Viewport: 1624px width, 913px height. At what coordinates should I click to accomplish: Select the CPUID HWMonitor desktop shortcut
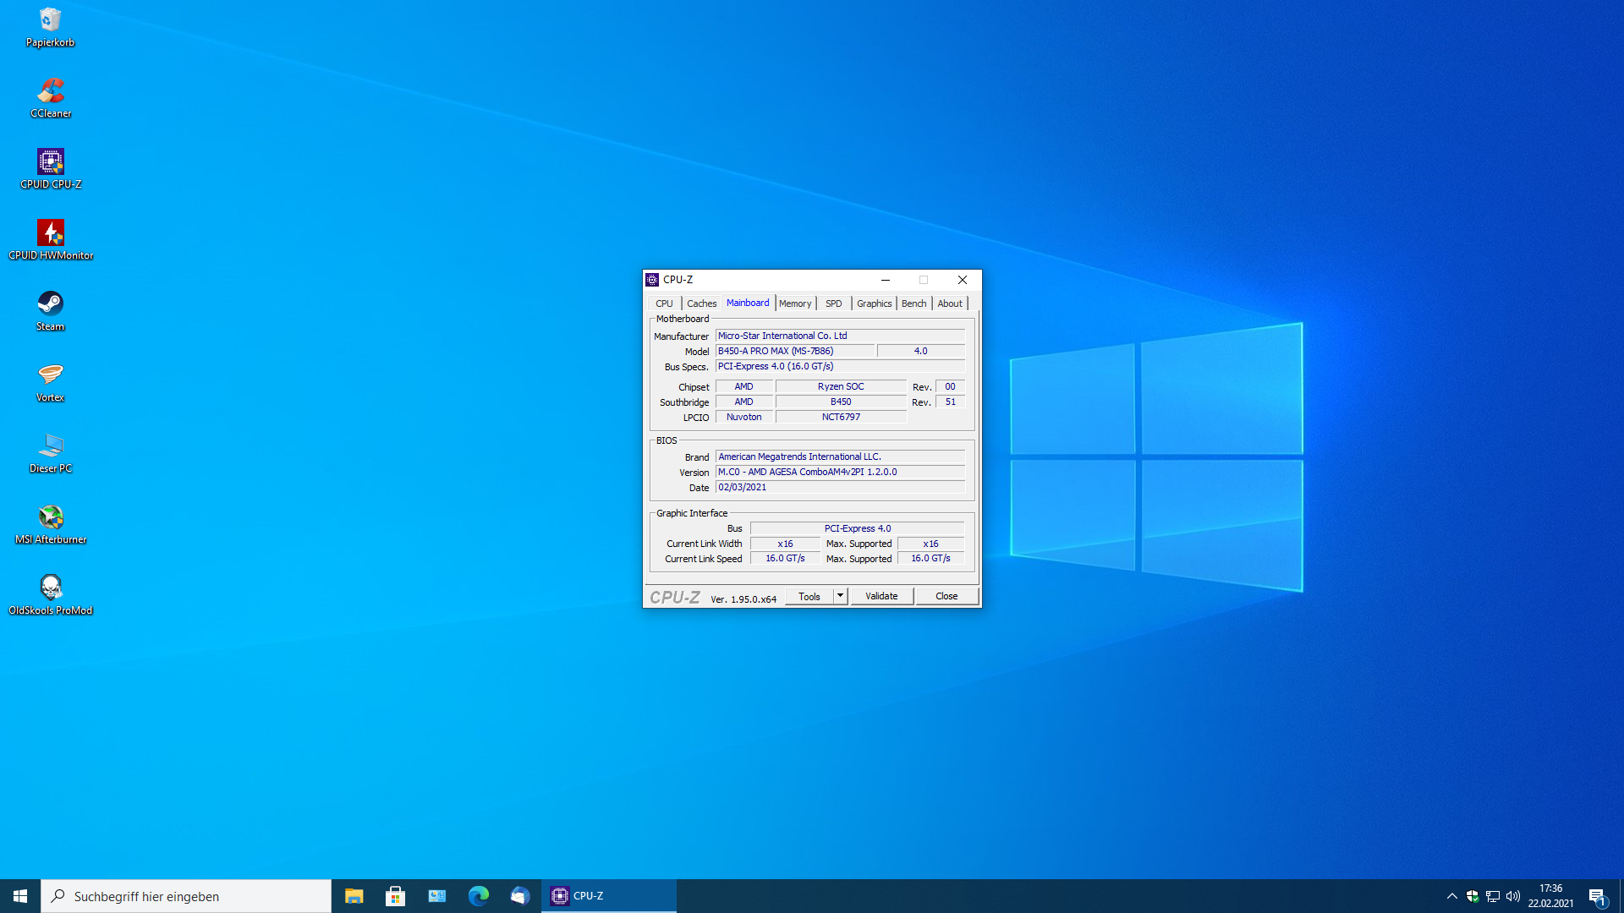click(x=51, y=233)
